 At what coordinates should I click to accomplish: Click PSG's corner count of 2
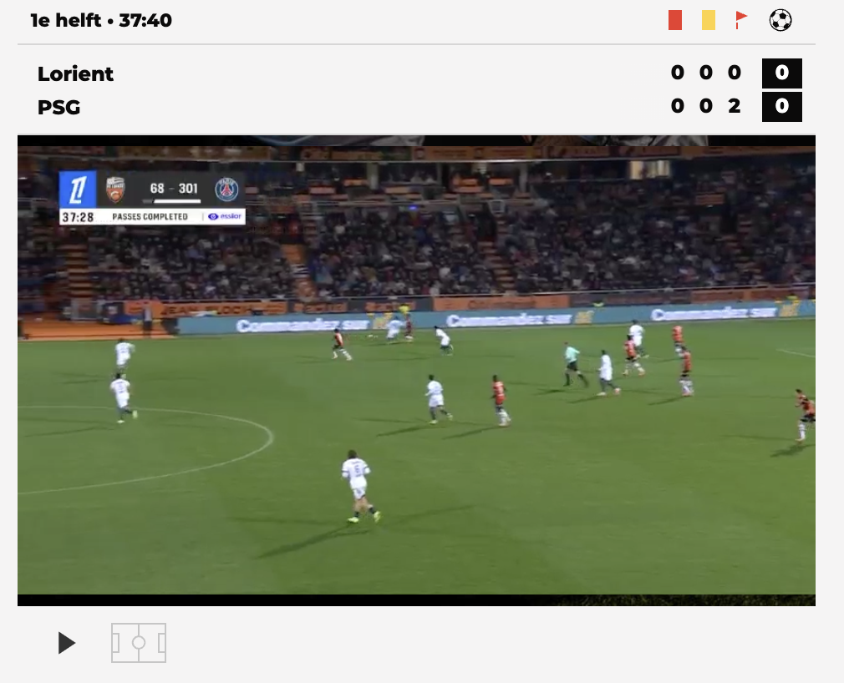coord(735,106)
